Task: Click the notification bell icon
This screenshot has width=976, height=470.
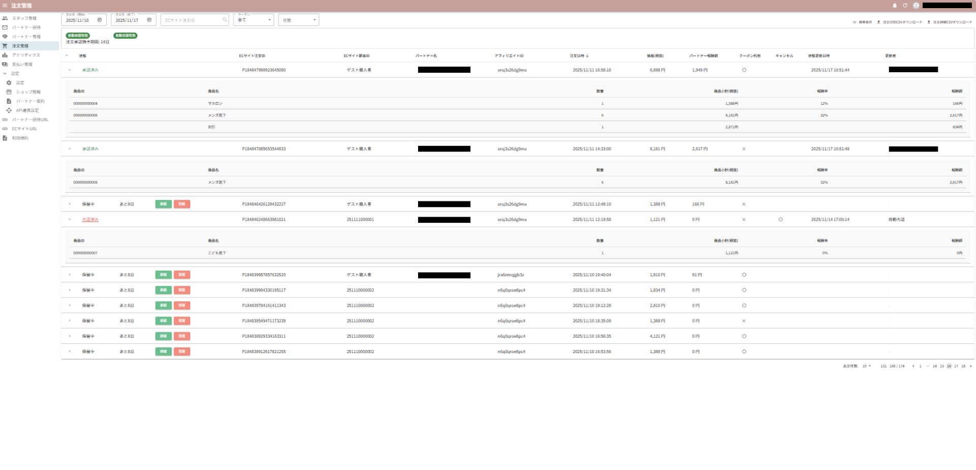Action: (895, 6)
